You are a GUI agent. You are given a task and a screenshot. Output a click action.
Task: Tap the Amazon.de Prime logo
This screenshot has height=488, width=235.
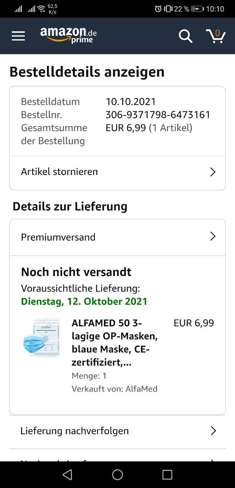point(69,35)
